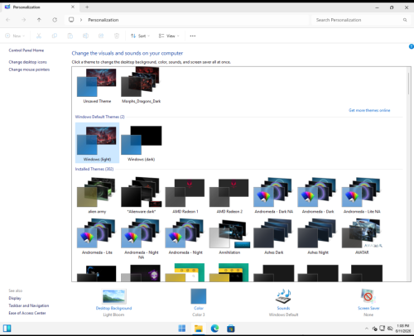This screenshot has height=336, width=414.
Task: Apply the AMD Radeon 1 theme
Action: (185, 195)
